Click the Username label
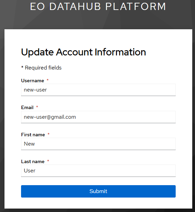The image size is (195, 212). tap(32, 81)
